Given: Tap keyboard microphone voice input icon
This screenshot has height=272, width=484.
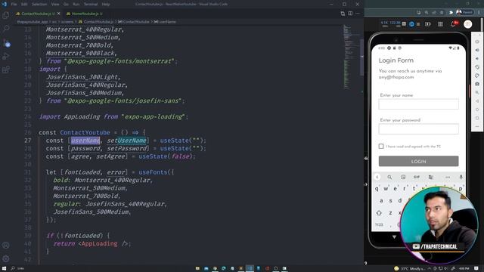Looking at the screenshot, I should [x=461, y=177].
